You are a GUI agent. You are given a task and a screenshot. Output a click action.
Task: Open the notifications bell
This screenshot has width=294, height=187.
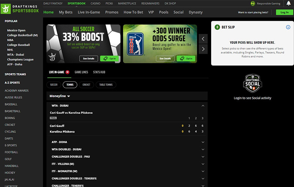coord(289,3)
